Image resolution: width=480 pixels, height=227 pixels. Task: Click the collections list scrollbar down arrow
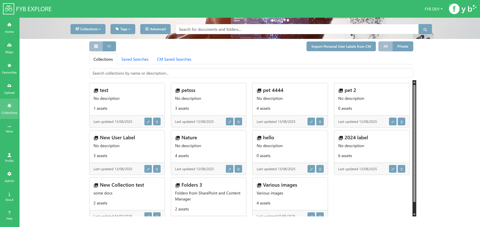pyautogui.click(x=414, y=215)
